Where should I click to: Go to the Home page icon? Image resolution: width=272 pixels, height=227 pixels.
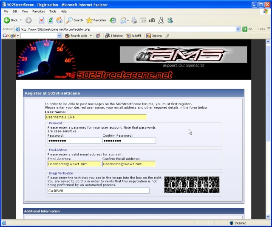point(59,20)
